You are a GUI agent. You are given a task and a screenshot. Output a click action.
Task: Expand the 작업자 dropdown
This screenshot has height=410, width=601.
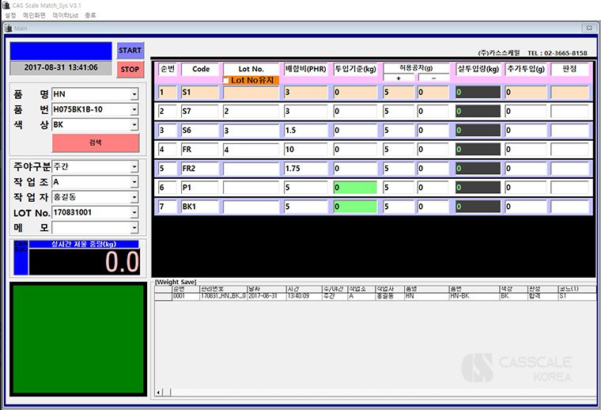(x=134, y=197)
